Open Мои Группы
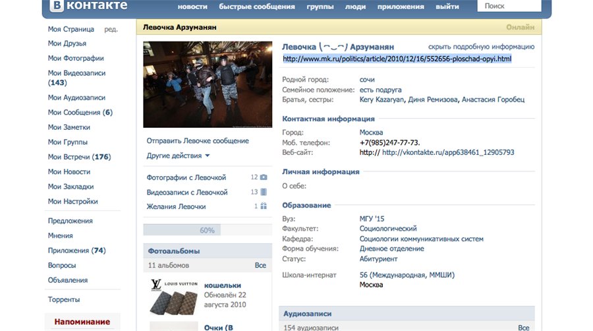Screen dimensions: 593x331 [68, 142]
